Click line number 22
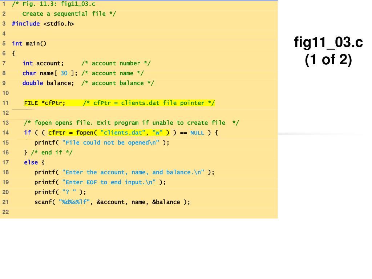The image size is (372, 279). [5, 212]
